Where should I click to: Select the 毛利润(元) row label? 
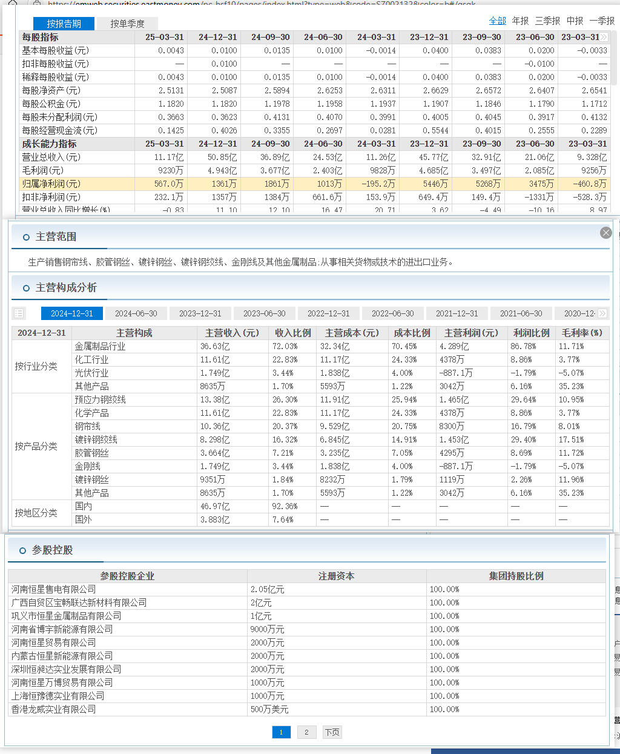tap(43, 170)
